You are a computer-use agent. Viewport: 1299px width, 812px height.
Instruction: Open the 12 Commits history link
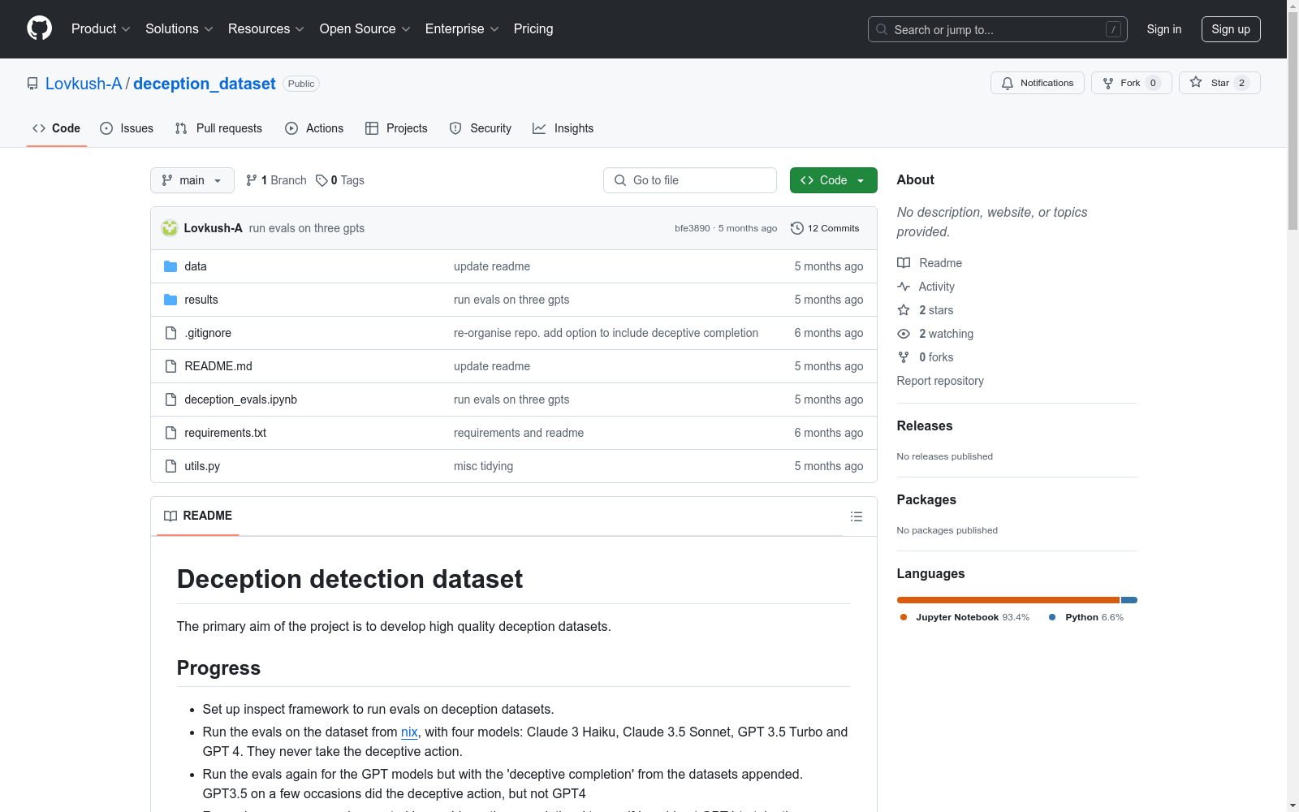tap(825, 228)
